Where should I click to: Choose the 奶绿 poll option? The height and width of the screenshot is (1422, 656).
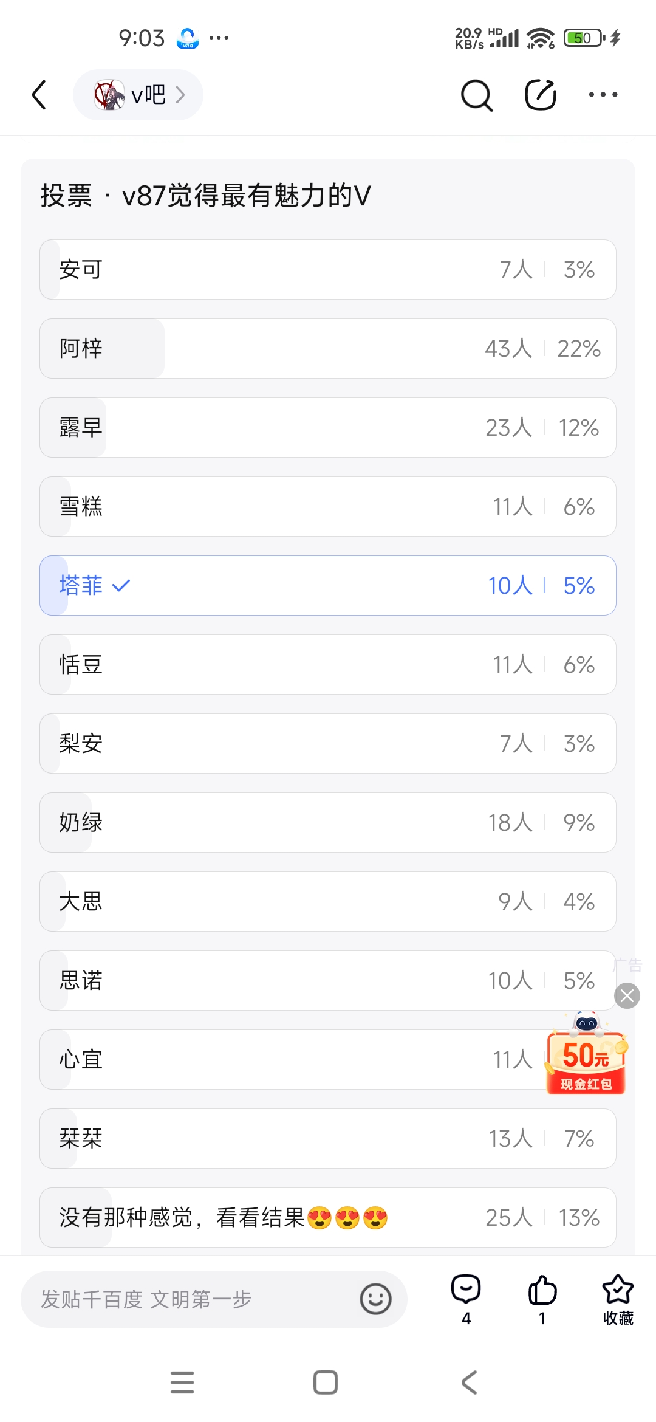tap(328, 823)
